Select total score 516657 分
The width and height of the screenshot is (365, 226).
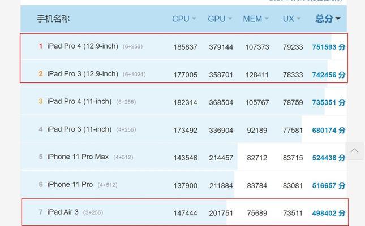(x=329, y=185)
